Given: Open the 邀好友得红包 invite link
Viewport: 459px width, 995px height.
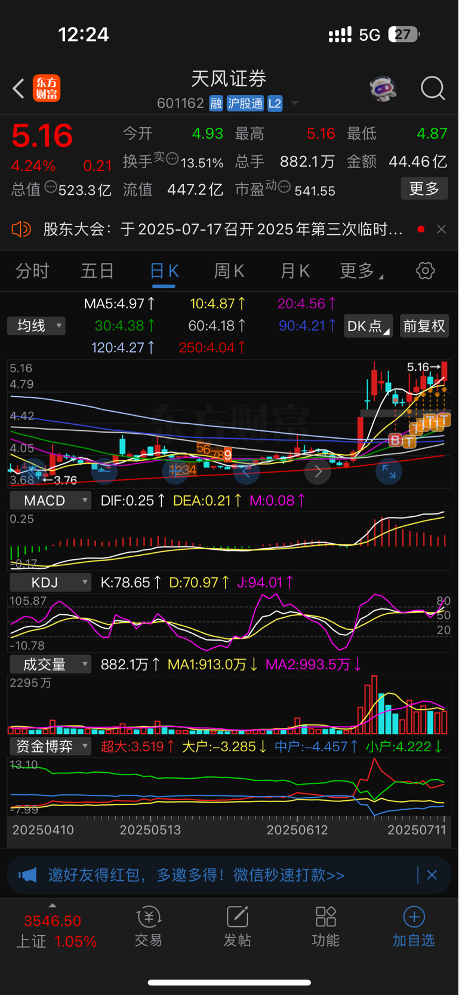Looking at the screenshot, I should coord(196,875).
